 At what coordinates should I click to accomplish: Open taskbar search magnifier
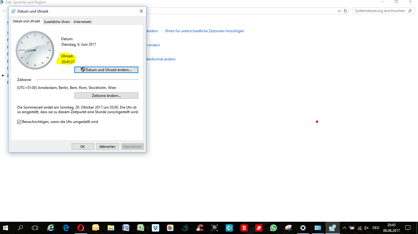tap(20, 228)
